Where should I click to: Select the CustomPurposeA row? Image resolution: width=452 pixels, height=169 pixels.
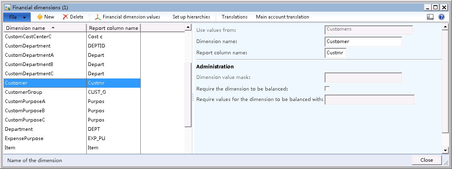click(x=72, y=101)
